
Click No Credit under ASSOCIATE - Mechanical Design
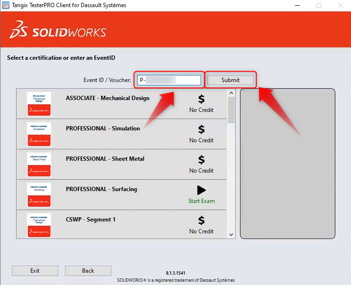pyautogui.click(x=201, y=110)
